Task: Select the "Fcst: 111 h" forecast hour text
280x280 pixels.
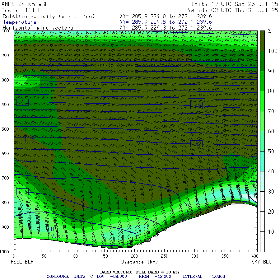Action: coord(21,10)
